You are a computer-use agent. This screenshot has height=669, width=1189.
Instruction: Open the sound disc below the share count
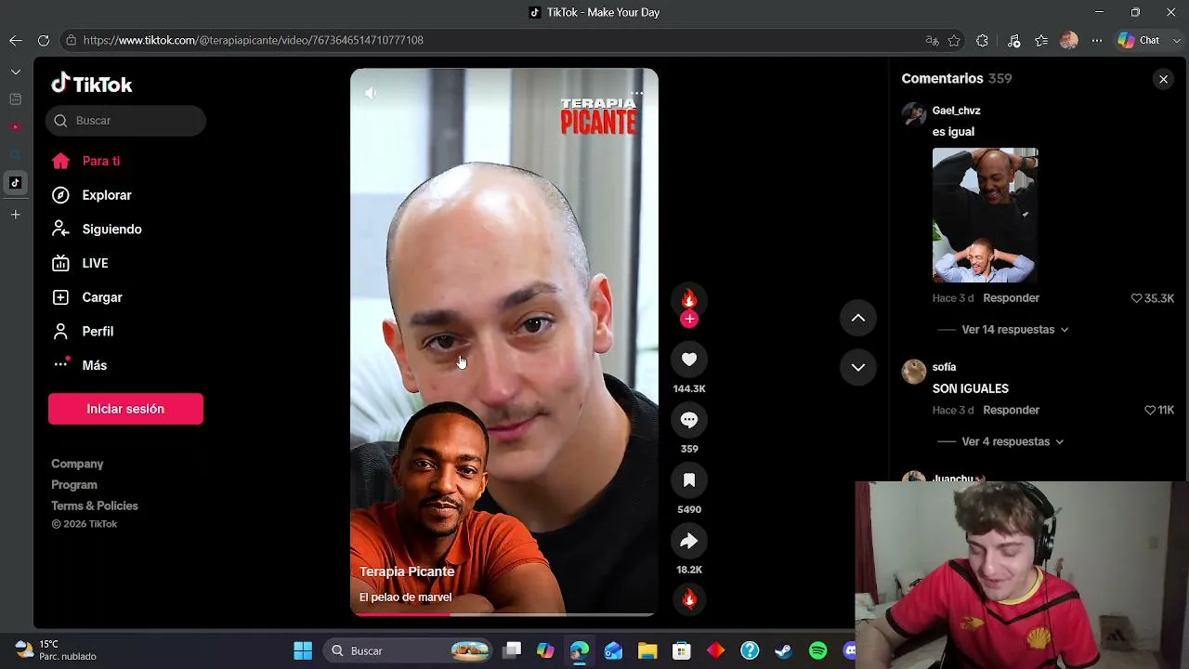click(x=689, y=598)
